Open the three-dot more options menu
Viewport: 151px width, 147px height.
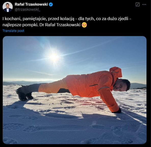pyautogui.click(x=144, y=4)
